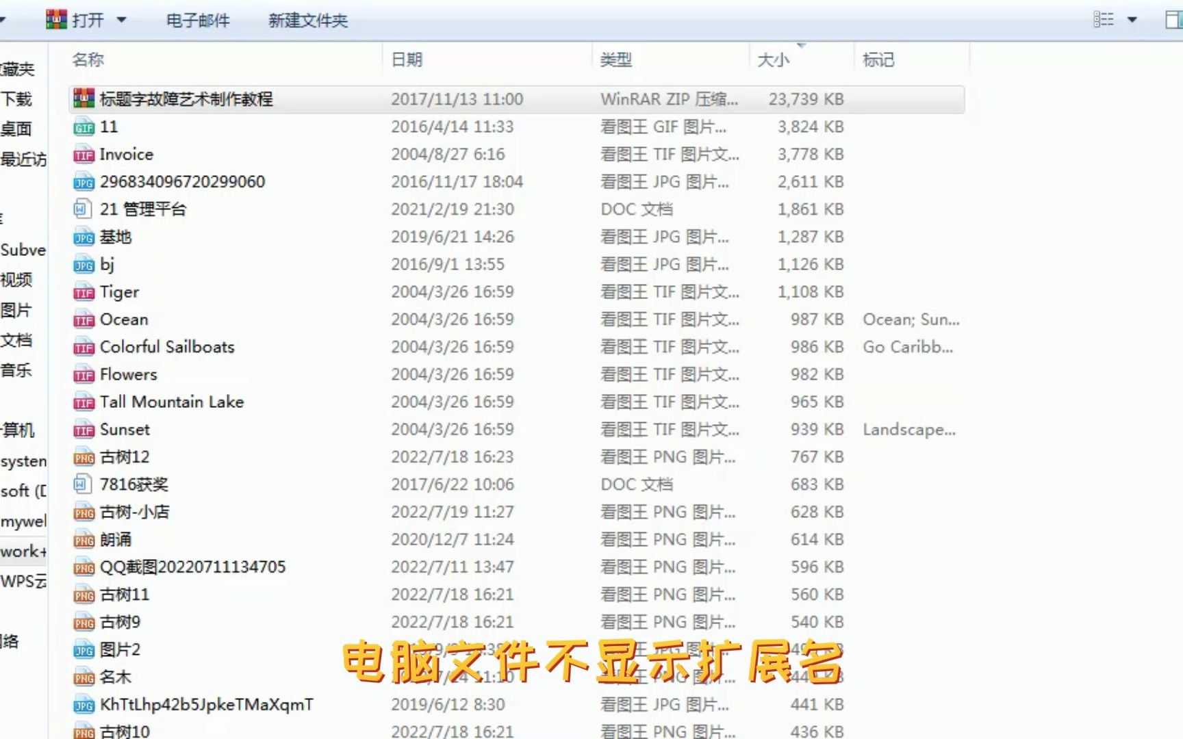This screenshot has height=739, width=1183.
Task: Select the PNG icon for QQ截图20220711134705
Action: click(84, 567)
